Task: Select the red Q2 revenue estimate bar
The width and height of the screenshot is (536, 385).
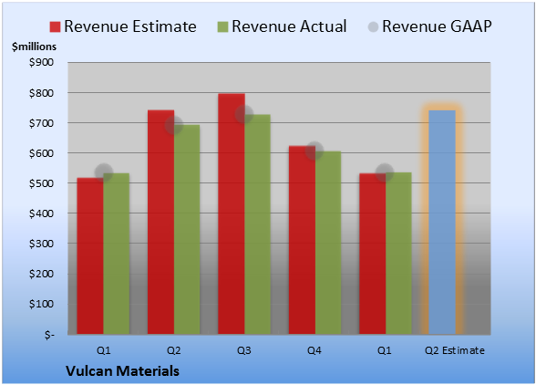Action: (x=160, y=222)
